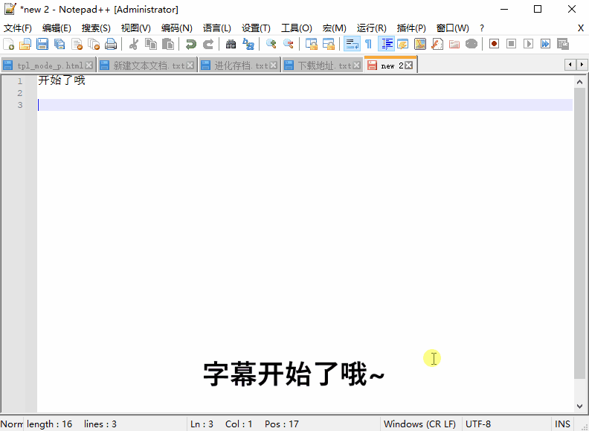Click the Close All documents toolbar icon
Viewport: 589px width, 431px height.
click(x=94, y=44)
